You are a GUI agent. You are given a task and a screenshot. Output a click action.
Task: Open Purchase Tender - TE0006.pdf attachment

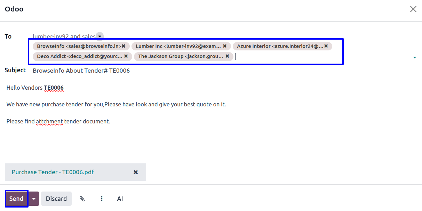[x=53, y=172]
